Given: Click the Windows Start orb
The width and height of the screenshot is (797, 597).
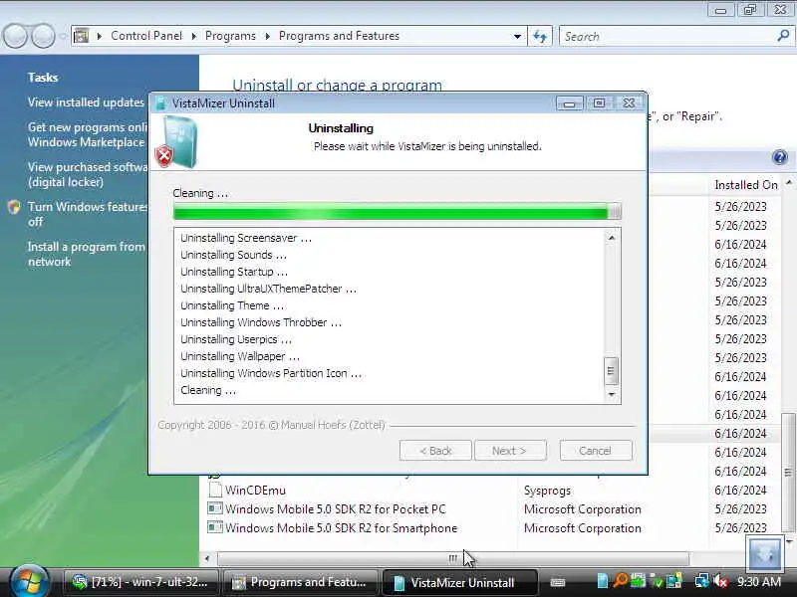Looking at the screenshot, I should click(29, 582).
